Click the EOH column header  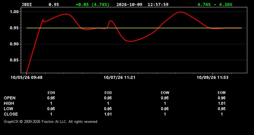[x=51, y=93]
